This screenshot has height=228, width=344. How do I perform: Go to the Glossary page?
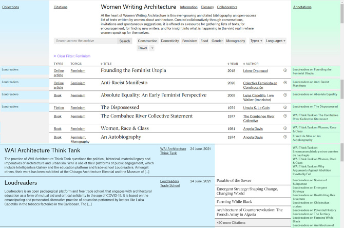[x=207, y=7]
